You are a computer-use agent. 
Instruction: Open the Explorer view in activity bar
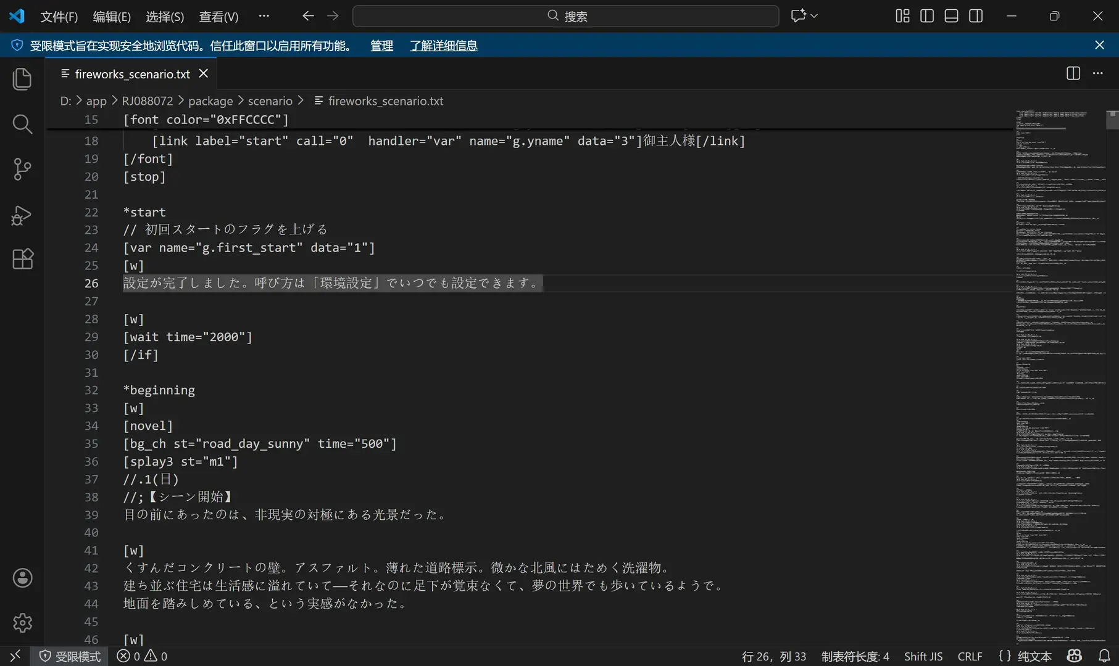[x=22, y=79]
